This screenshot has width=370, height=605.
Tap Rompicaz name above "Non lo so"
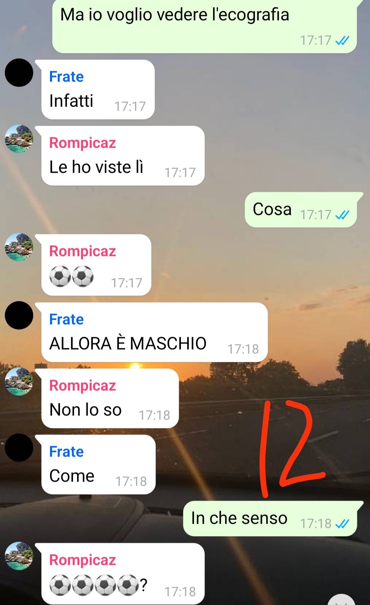point(83,386)
